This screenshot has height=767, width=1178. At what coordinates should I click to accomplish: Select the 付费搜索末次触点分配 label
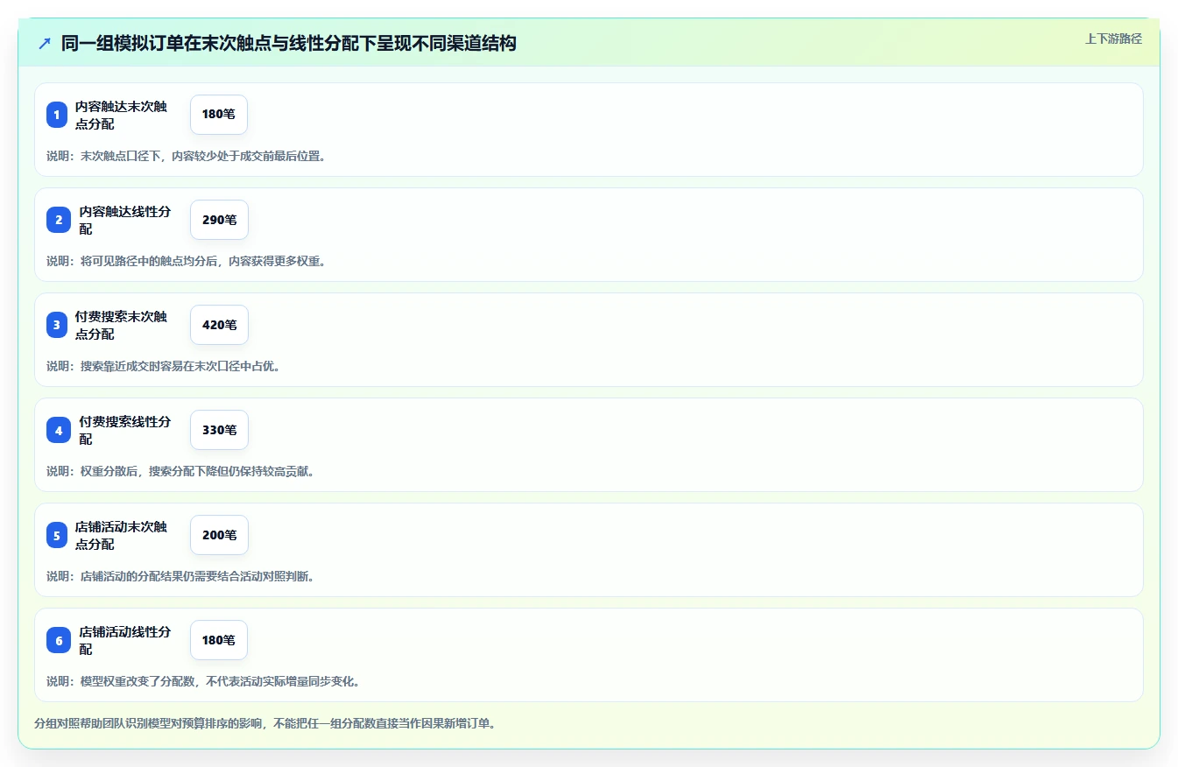tap(121, 325)
